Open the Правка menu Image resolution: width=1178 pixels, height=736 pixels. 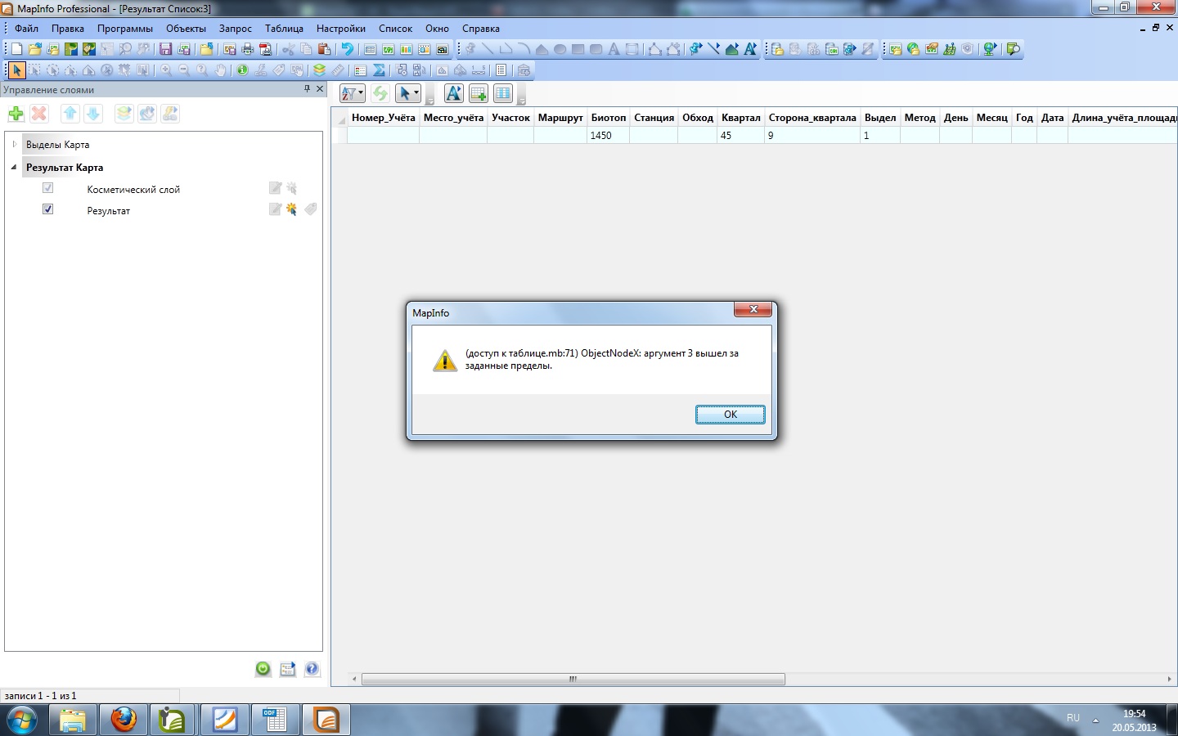[x=68, y=29]
